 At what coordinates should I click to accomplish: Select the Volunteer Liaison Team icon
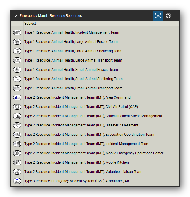[x=17, y=172]
